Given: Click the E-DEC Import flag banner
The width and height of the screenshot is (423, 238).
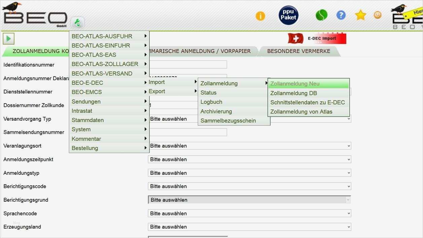Looking at the screenshot, I should 315,38.
